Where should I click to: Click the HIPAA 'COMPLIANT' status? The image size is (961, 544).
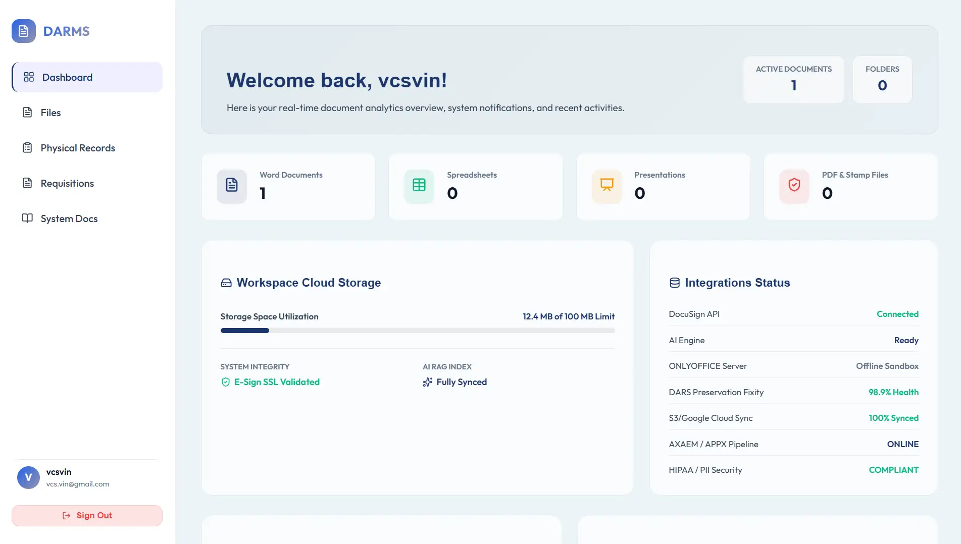pyautogui.click(x=893, y=470)
